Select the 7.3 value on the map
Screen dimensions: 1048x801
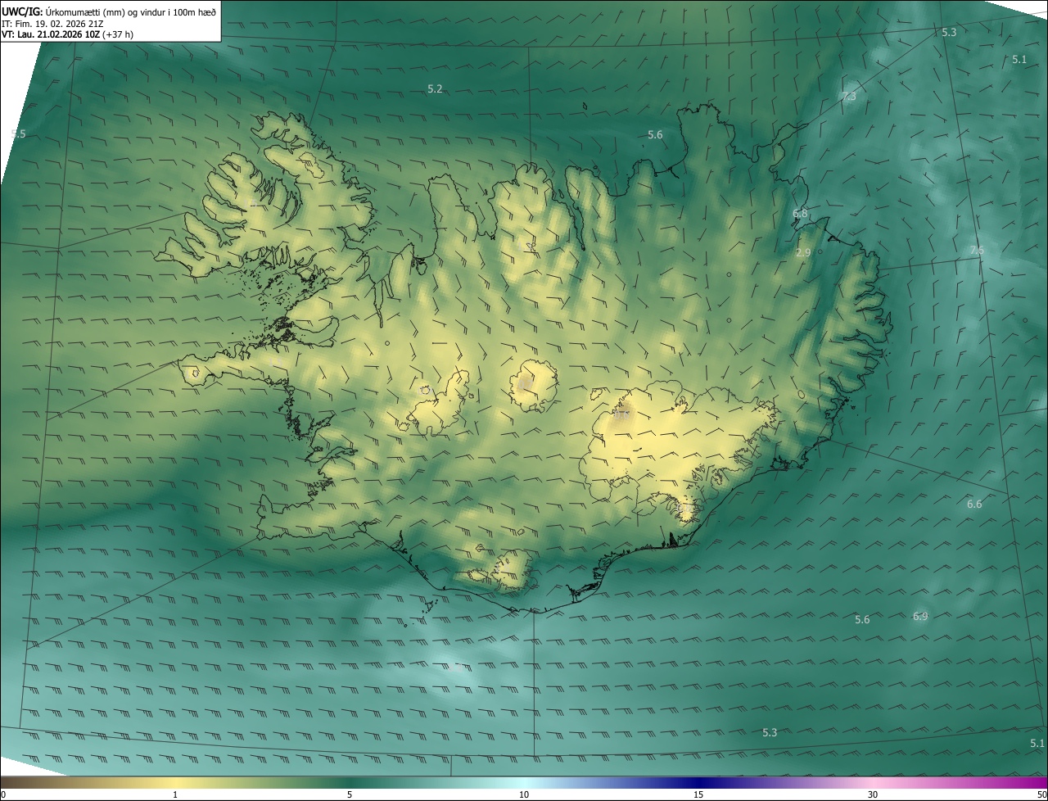(849, 96)
